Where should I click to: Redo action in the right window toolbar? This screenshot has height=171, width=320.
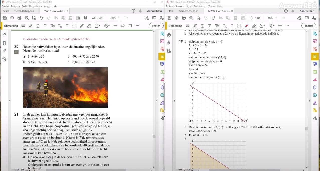click(213, 18)
